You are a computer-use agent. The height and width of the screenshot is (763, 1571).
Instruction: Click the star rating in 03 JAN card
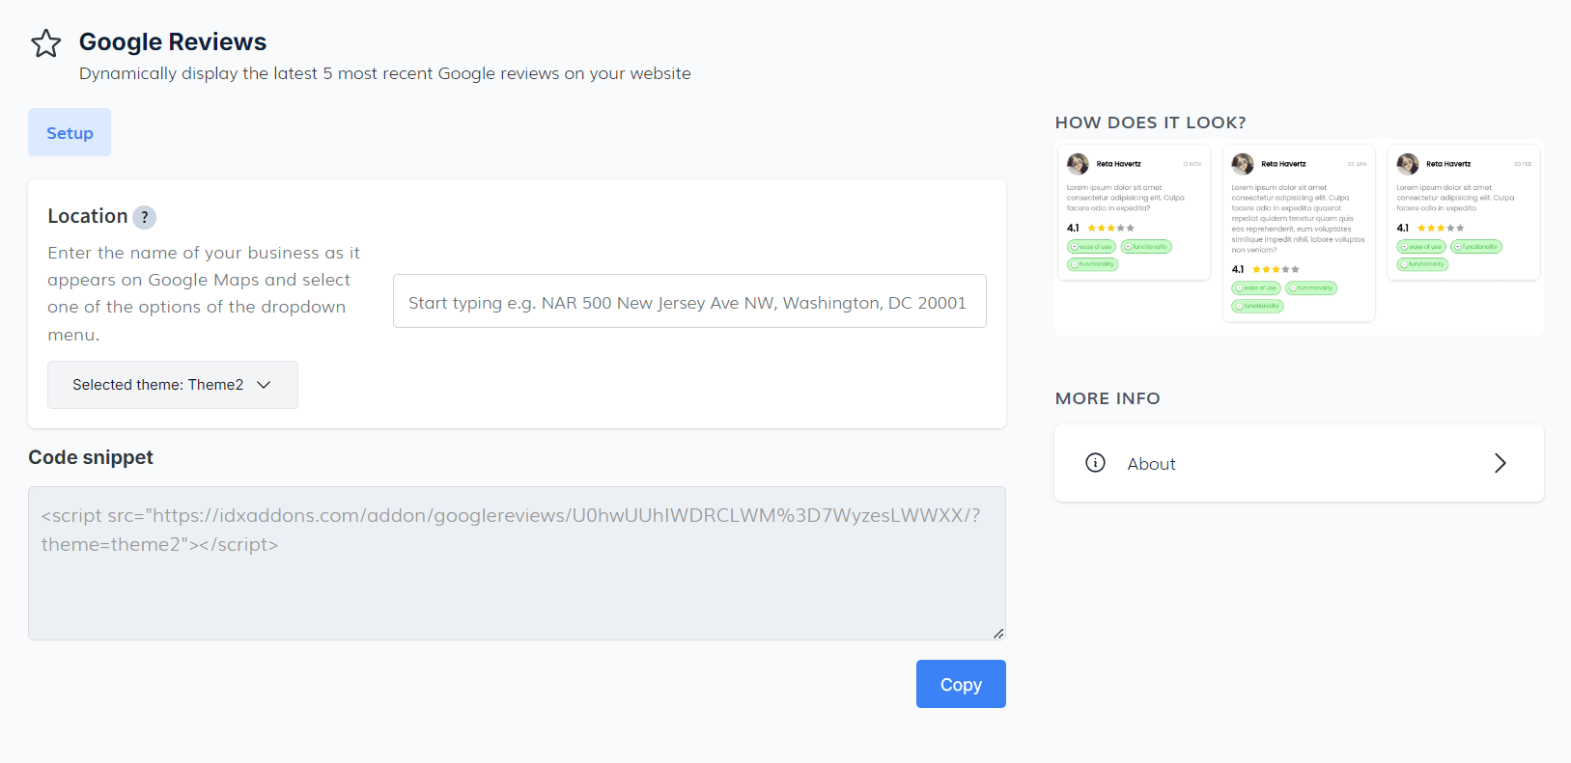pyautogui.click(x=1275, y=269)
